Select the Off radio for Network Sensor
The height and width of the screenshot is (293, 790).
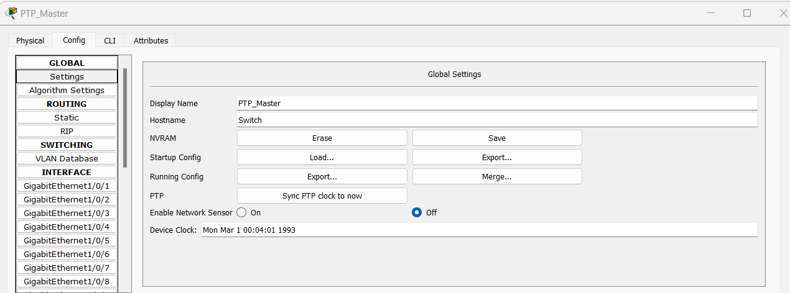[417, 212]
